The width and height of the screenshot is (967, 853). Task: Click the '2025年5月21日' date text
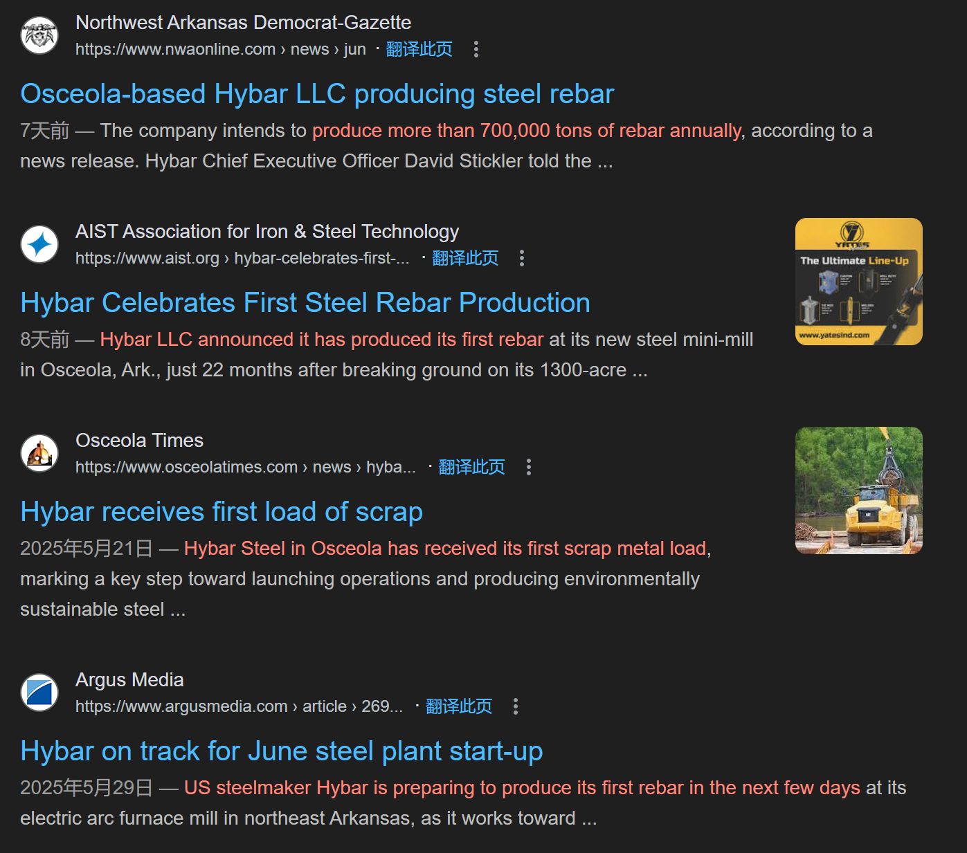tap(87, 549)
